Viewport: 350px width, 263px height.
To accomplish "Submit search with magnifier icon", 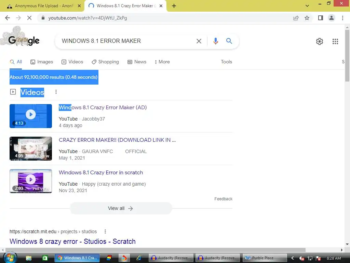I will (229, 41).
